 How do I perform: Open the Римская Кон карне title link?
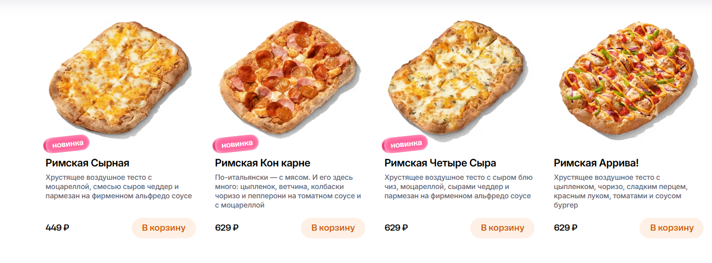pyautogui.click(x=263, y=163)
